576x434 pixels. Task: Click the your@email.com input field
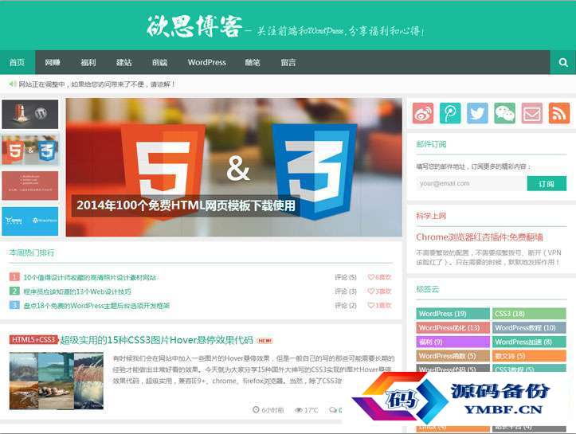coord(472,184)
